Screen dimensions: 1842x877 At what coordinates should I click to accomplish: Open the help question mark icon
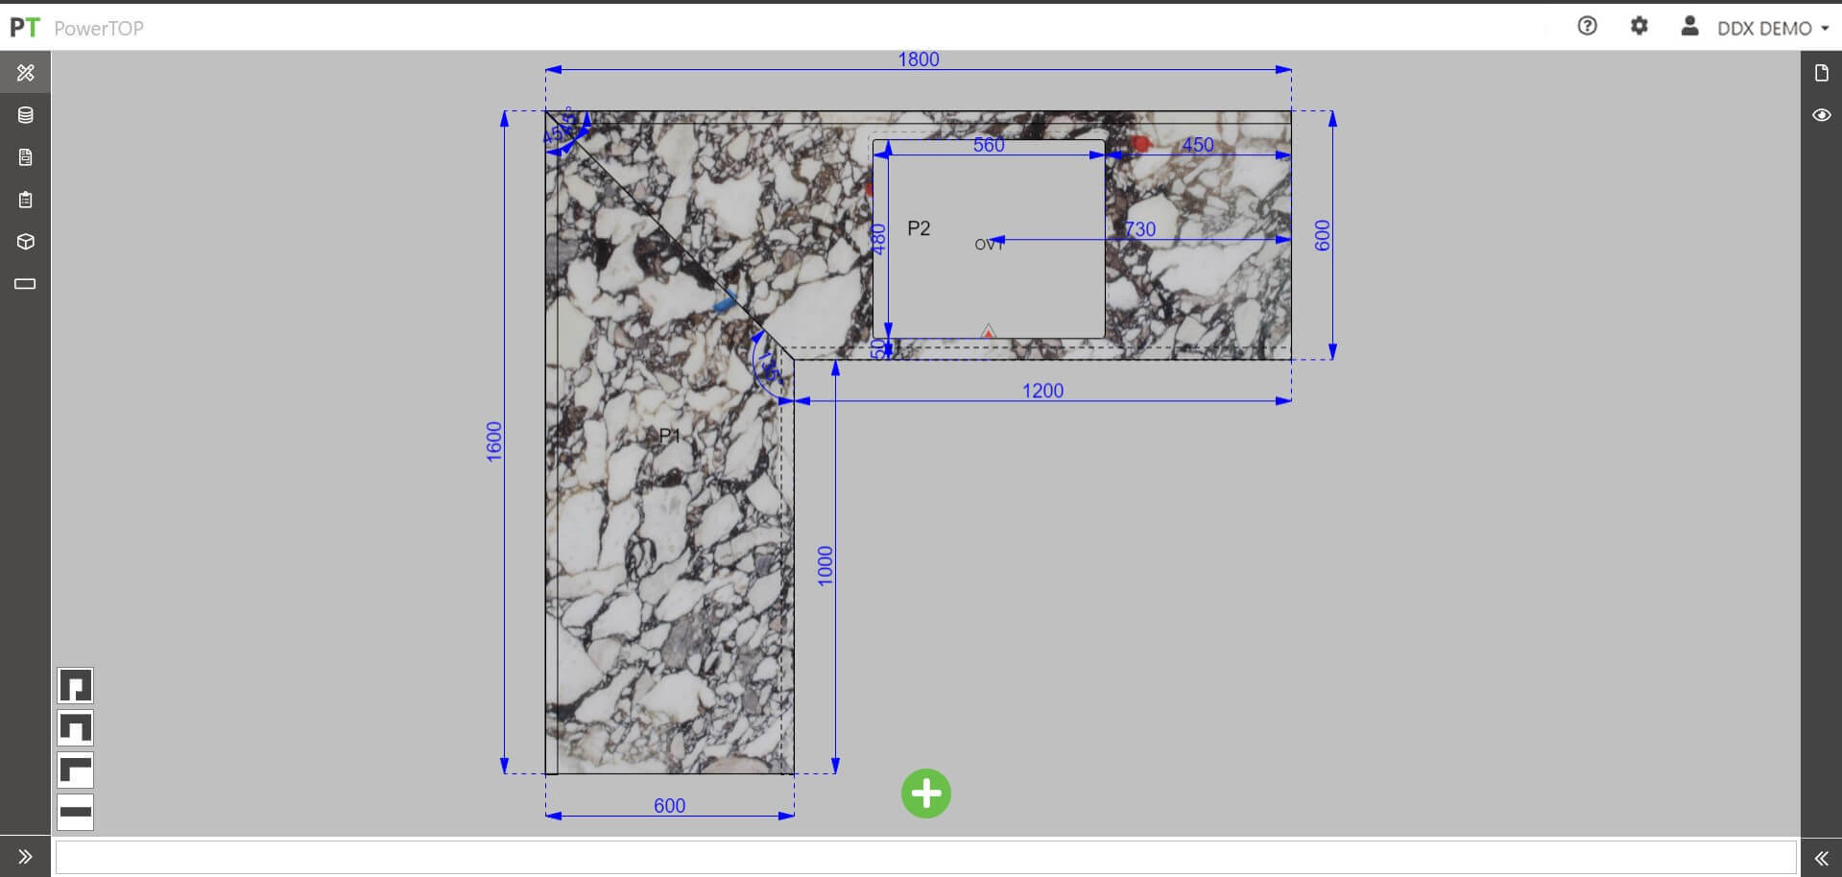tap(1587, 27)
